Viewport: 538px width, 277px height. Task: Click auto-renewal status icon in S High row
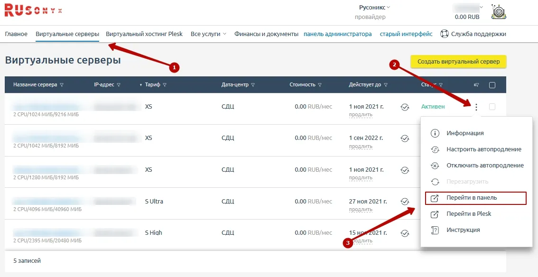tap(405, 233)
